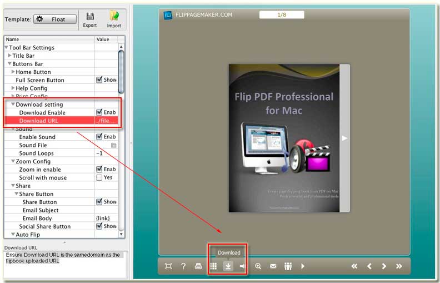Toggle Share Button Show checkbox
Screen dimensions: 440x283
99,202
